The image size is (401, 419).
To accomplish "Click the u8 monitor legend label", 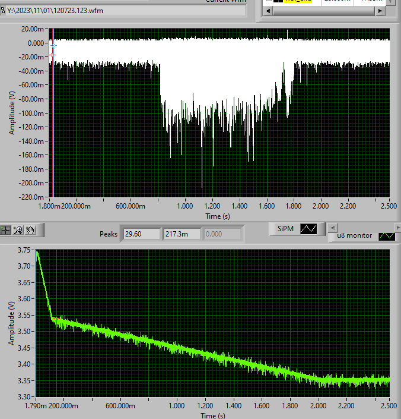I will tap(355, 235).
